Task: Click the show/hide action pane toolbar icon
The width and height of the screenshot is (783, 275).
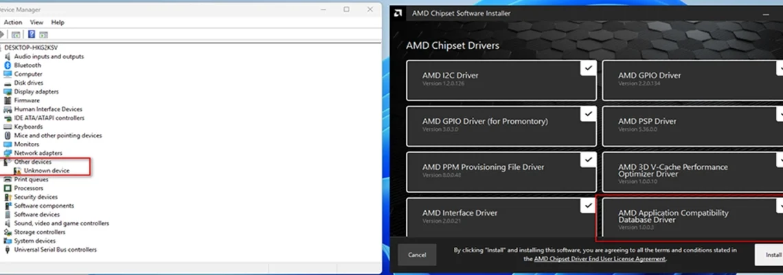Action: point(44,34)
